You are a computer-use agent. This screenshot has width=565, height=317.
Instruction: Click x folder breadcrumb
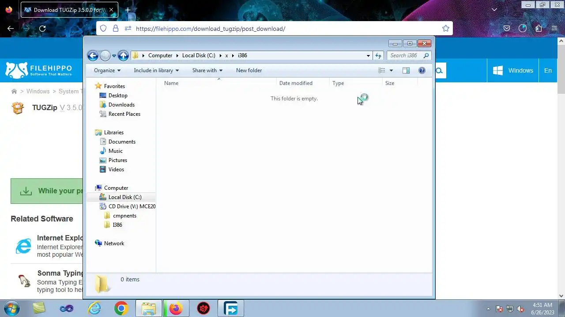tap(227, 55)
